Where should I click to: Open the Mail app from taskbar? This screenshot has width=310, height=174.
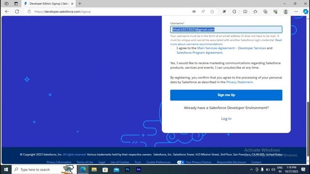[116, 170]
